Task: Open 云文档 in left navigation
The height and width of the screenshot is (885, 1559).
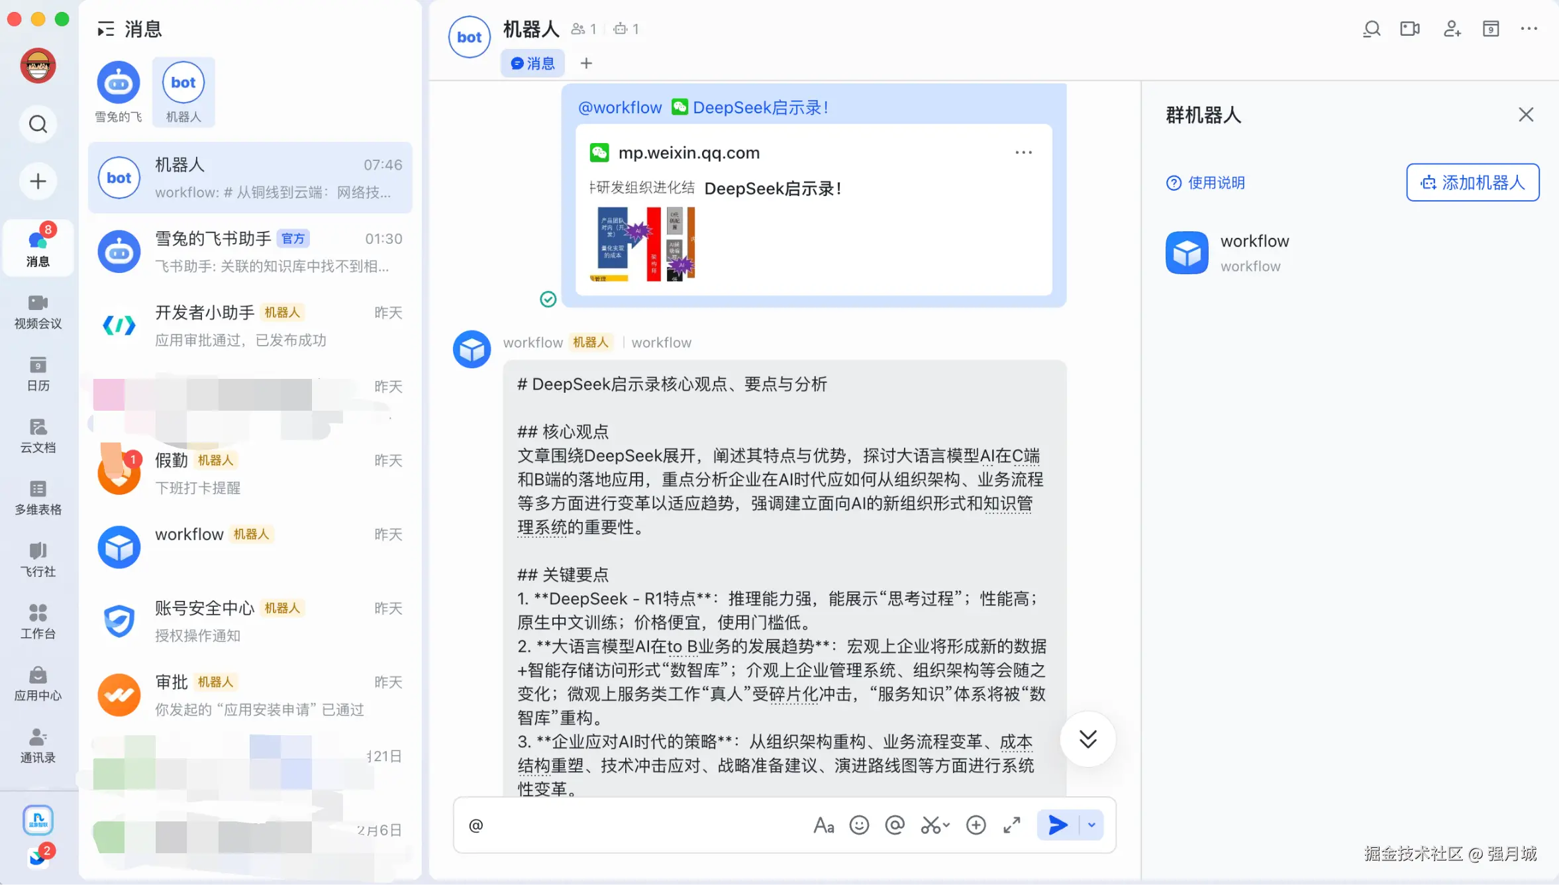Action: tap(38, 435)
